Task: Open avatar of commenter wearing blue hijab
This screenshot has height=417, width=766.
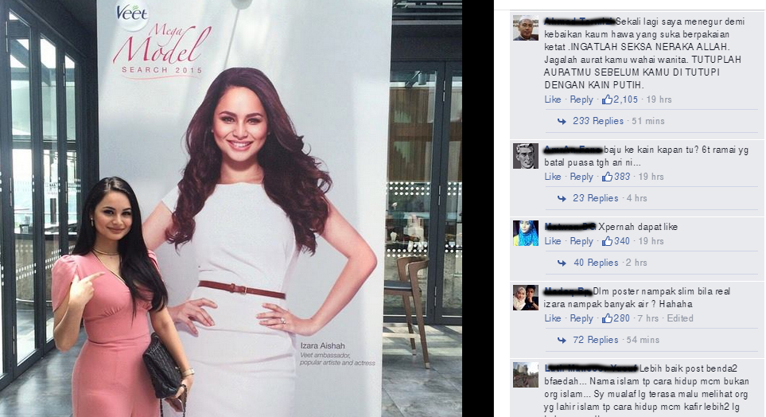Action: click(526, 233)
